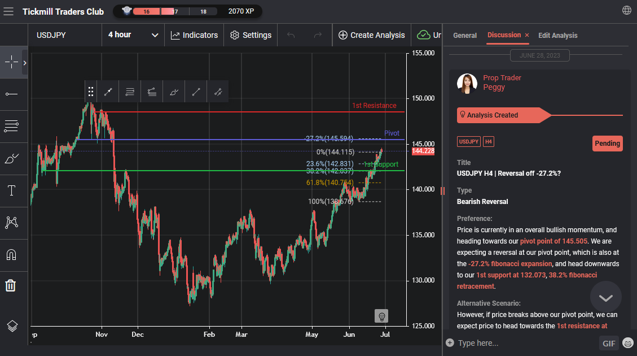This screenshot has width=637, height=356.
Task: Open the Indicators menu
Action: pos(194,35)
